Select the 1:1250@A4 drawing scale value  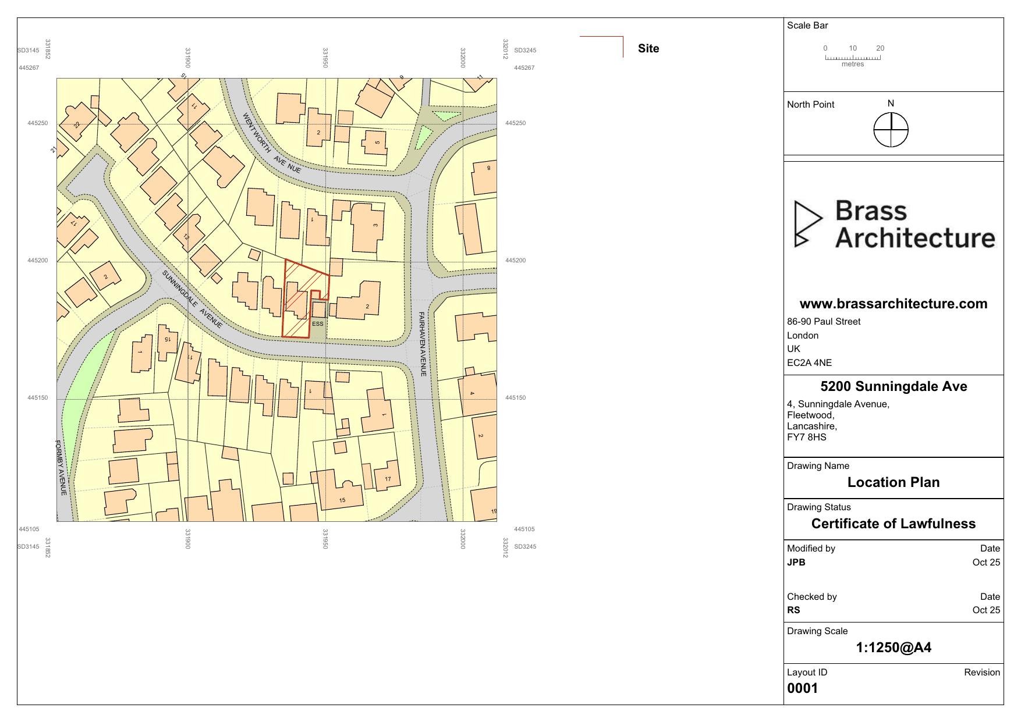pos(894,646)
